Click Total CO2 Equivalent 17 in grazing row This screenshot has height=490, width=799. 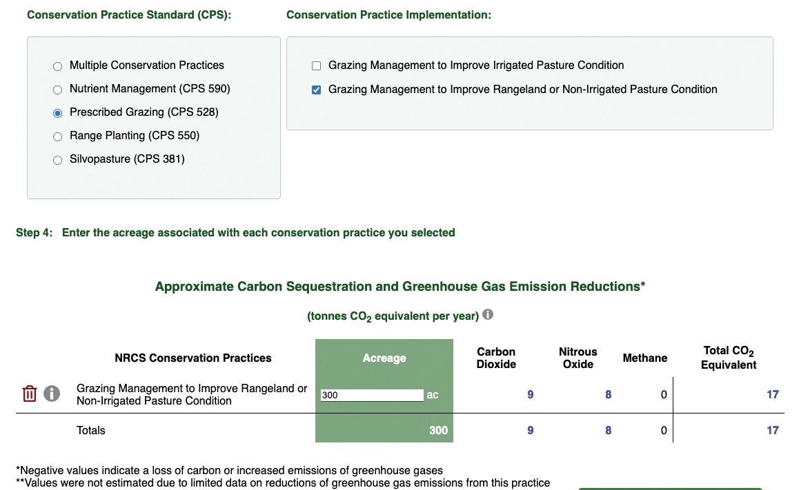click(x=772, y=395)
